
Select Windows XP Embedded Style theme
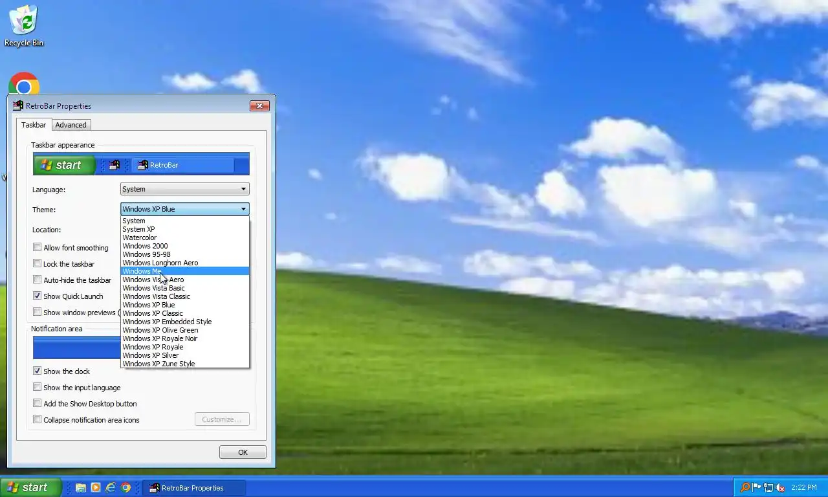[185, 322]
